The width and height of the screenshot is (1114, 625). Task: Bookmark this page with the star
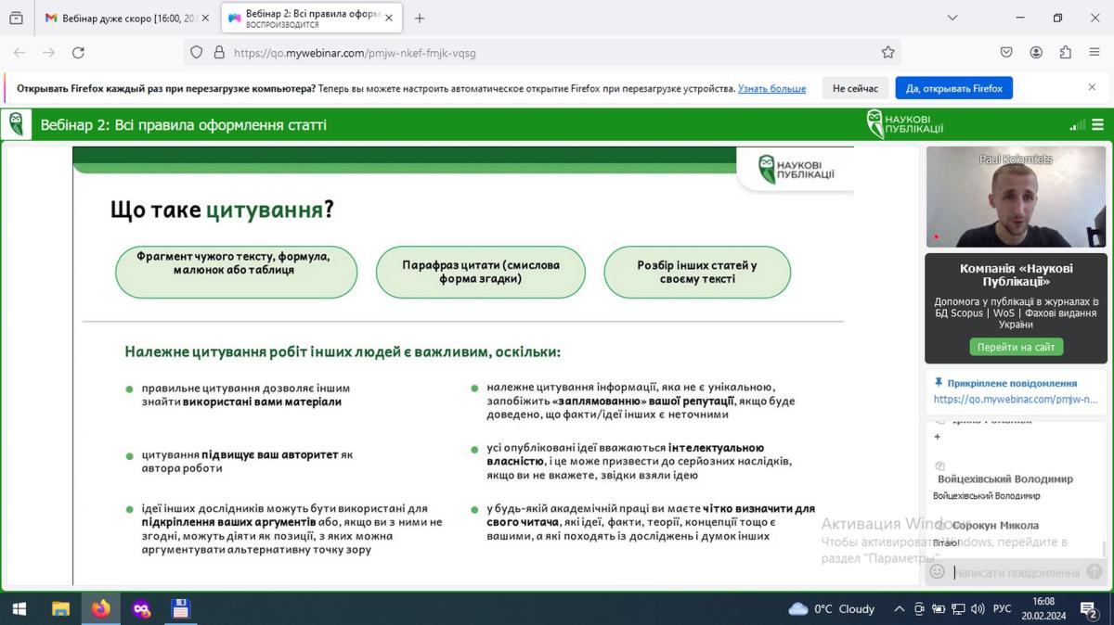pos(888,53)
